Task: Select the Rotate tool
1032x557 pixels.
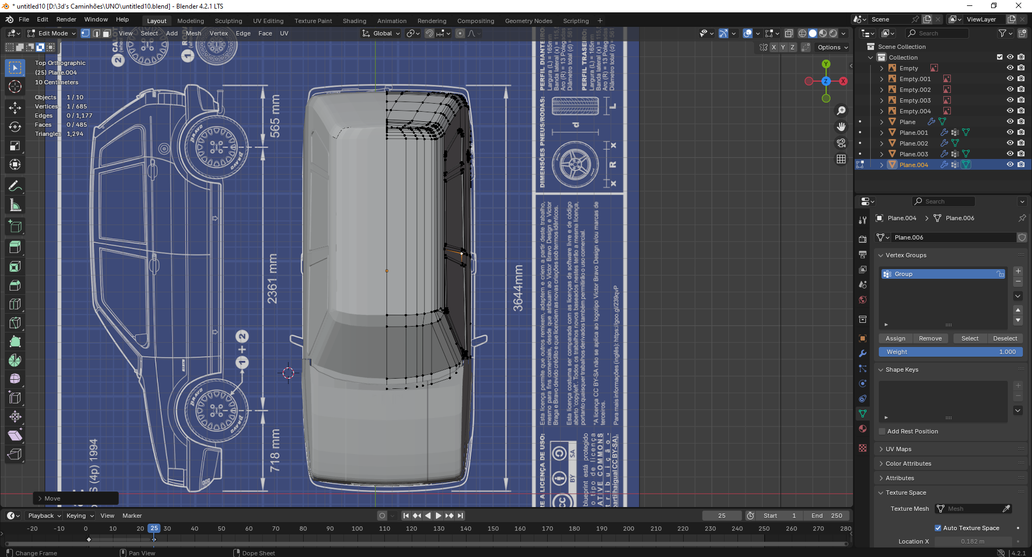Action: [x=15, y=127]
